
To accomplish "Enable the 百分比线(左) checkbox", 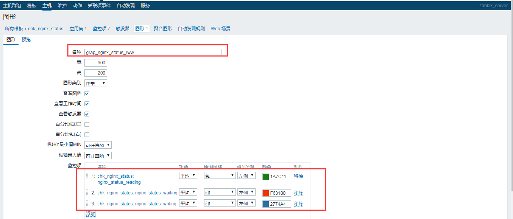I will click(87, 124).
